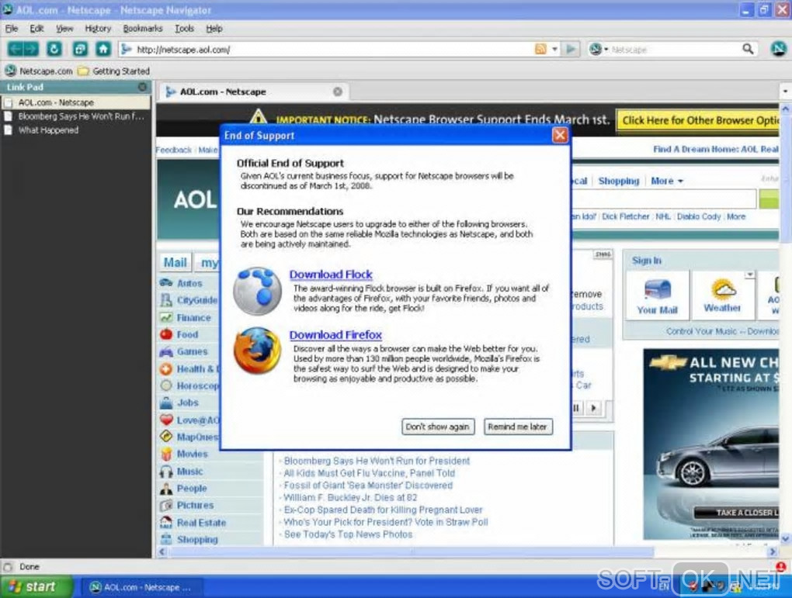Open the address bar history dropdown
This screenshot has height=598, width=792.
click(554, 49)
